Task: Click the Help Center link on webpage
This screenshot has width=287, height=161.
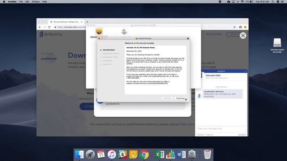Action: click(187, 124)
